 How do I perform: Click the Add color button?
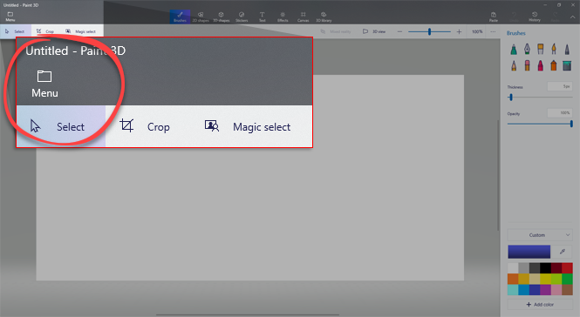click(x=540, y=305)
